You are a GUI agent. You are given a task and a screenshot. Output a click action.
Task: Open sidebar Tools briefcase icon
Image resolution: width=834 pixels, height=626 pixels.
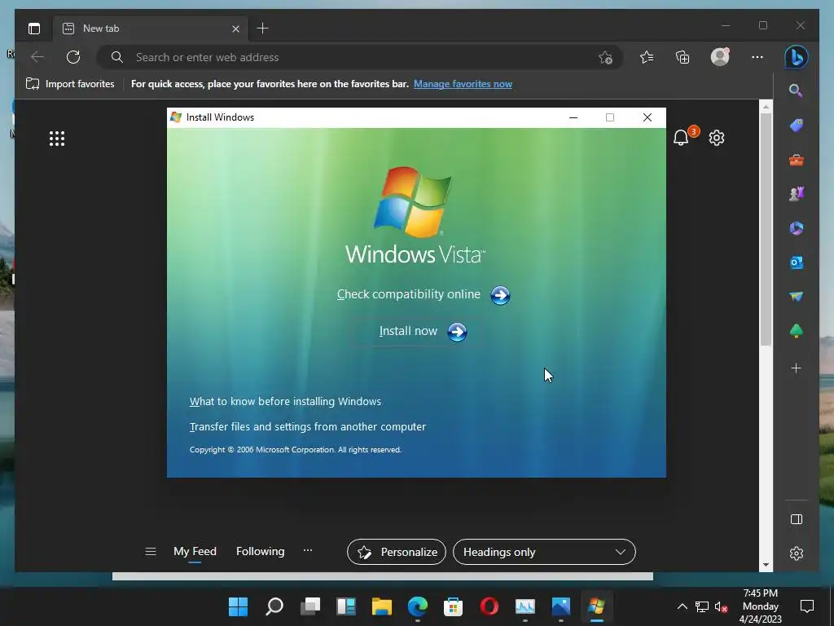797,160
